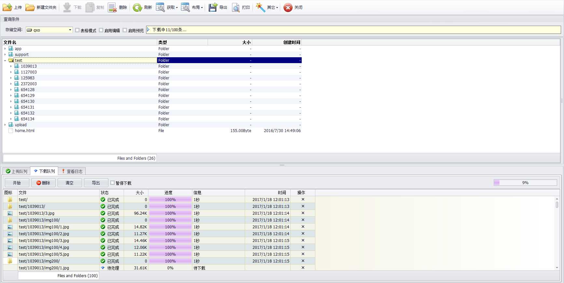The height and width of the screenshot is (283, 564).
Task: Select the test/1039013/ download queue row
Action: coord(159,207)
